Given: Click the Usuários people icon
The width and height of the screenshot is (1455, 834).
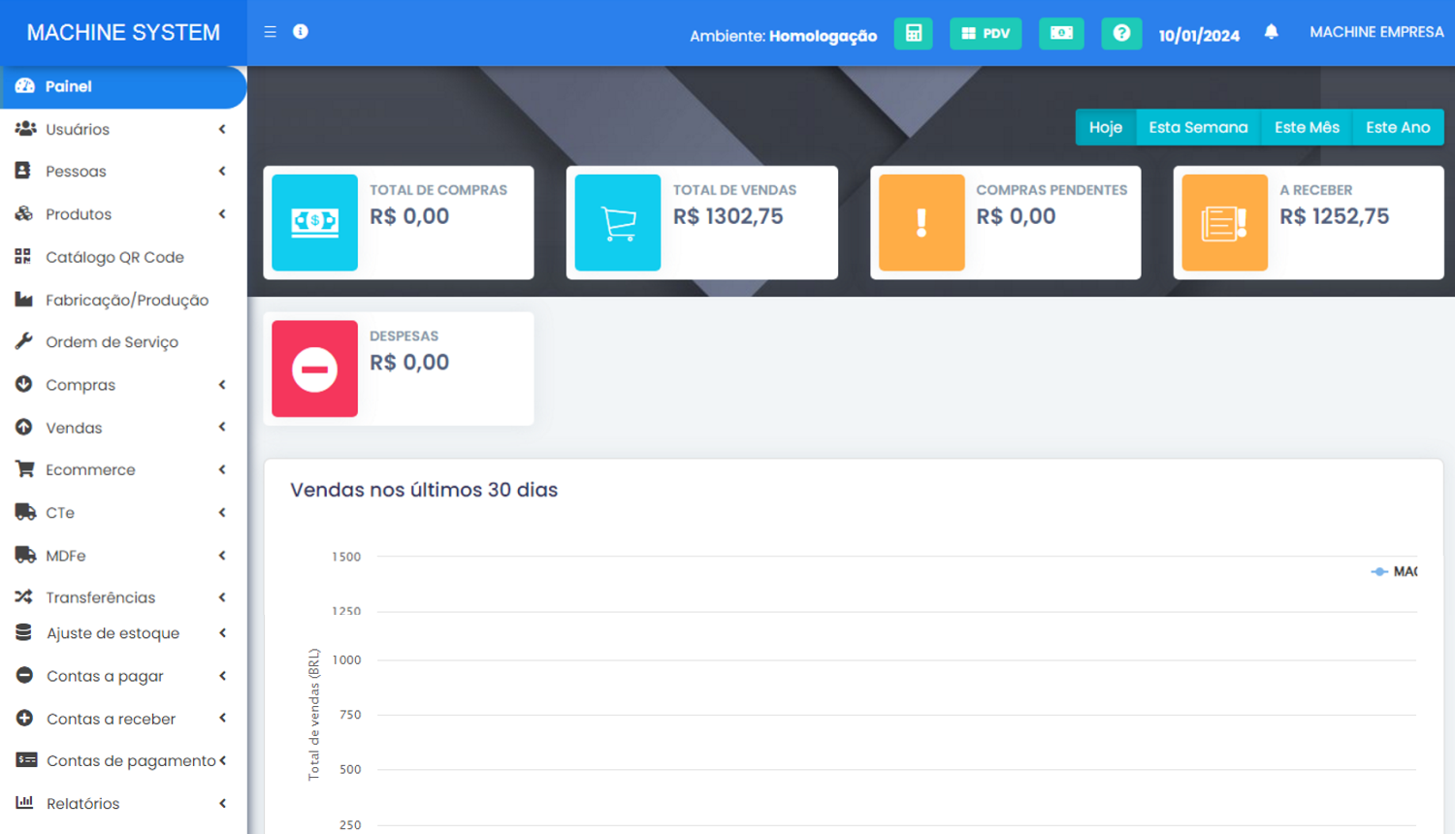Looking at the screenshot, I should tap(25, 129).
